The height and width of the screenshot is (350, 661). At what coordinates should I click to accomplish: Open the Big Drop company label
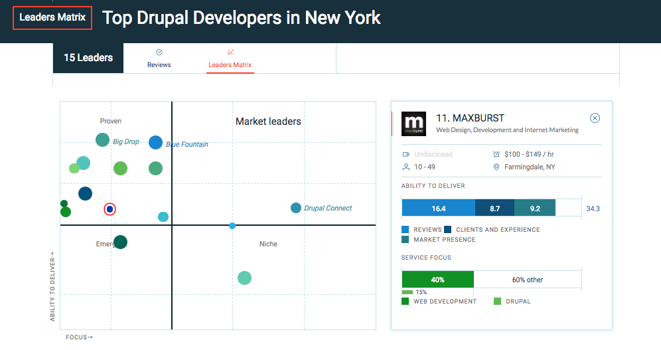[x=125, y=141]
